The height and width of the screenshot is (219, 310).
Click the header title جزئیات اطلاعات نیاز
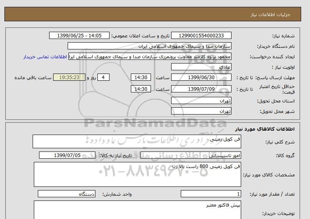tap(270, 15)
